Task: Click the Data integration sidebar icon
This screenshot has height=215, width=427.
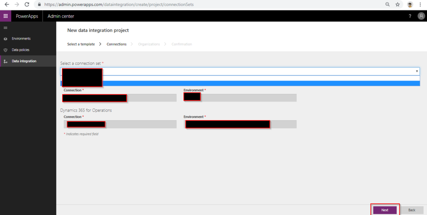Action: tap(5, 62)
